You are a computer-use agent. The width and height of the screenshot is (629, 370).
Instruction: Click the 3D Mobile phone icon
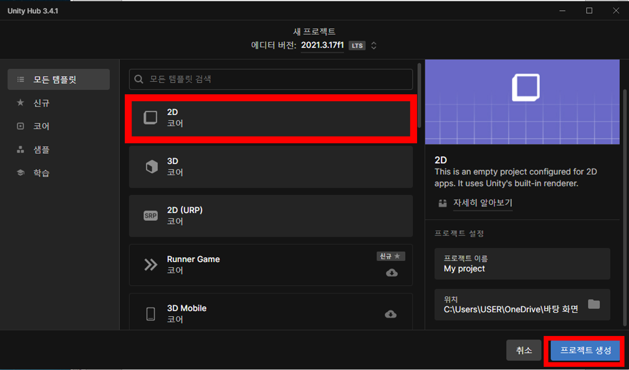(151, 314)
